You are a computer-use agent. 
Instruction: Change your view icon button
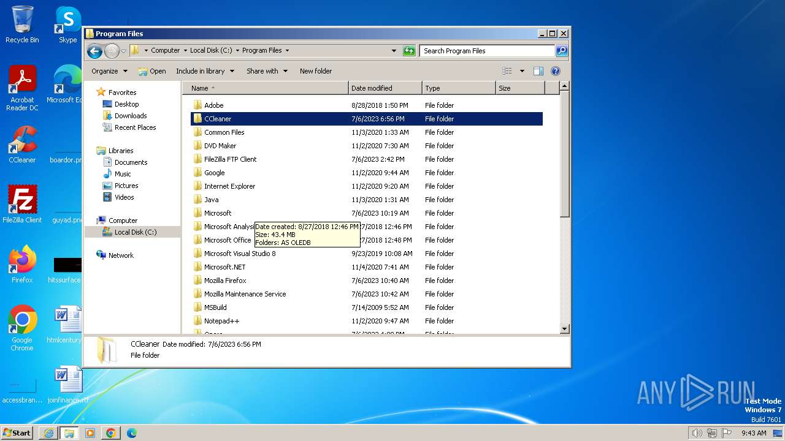(x=507, y=71)
